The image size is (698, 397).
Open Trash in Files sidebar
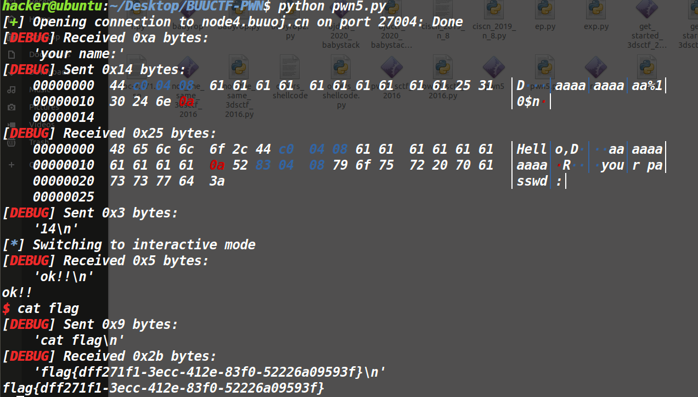[x=38, y=142]
